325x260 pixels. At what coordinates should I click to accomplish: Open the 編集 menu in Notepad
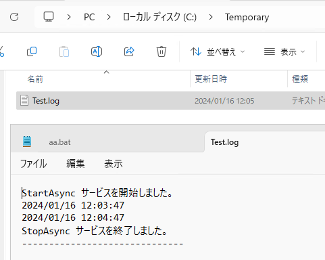(x=76, y=164)
